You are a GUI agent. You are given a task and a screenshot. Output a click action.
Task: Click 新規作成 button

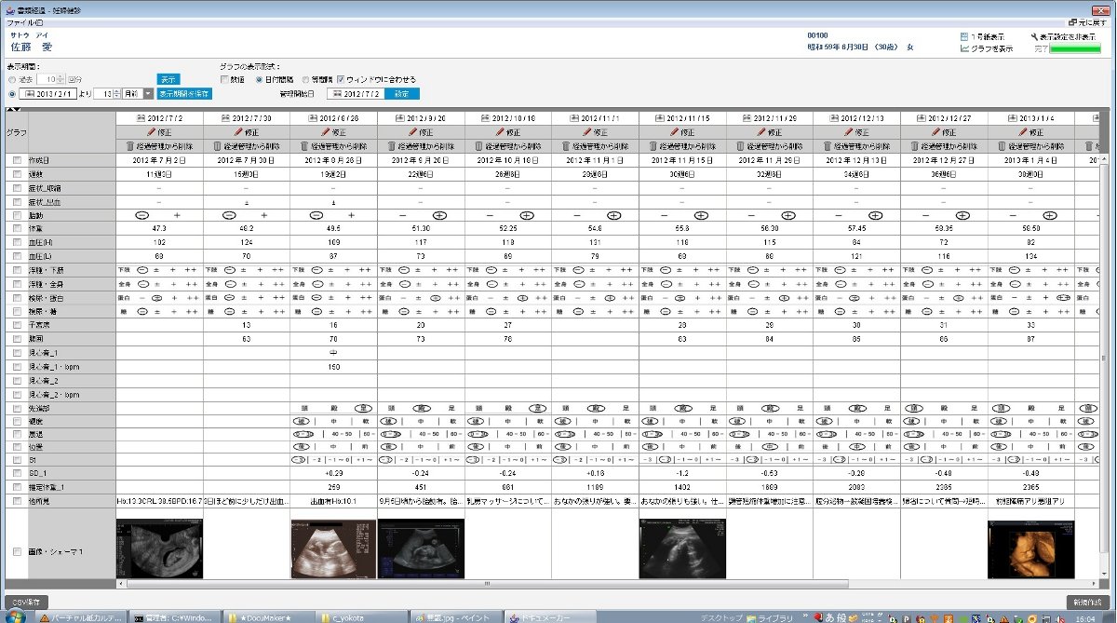pyautogui.click(x=1088, y=602)
